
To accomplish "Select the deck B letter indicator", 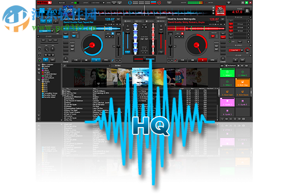I will 247,11.
